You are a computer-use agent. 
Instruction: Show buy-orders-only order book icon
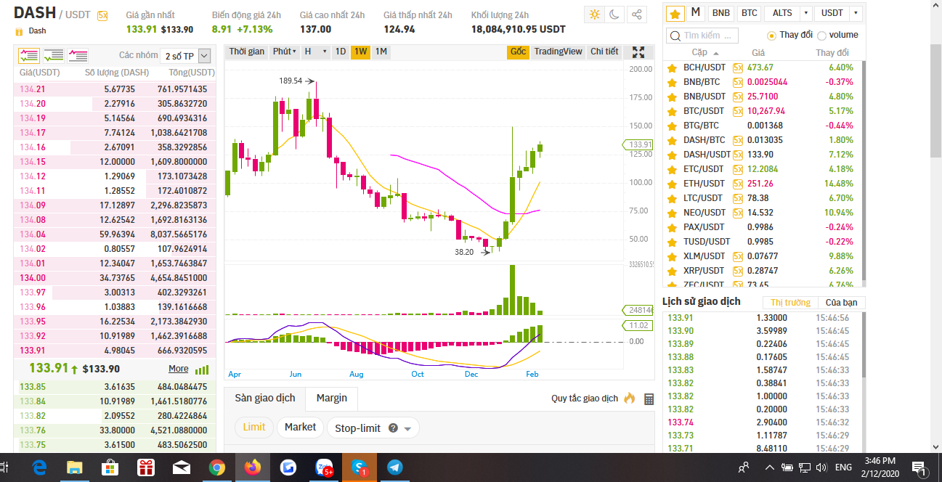point(54,55)
